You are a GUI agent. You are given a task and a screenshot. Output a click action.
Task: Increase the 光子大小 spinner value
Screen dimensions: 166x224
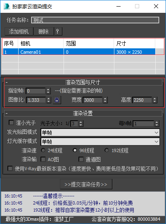coord(81,122)
